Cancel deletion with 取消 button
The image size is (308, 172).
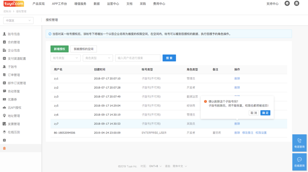coord(253,113)
